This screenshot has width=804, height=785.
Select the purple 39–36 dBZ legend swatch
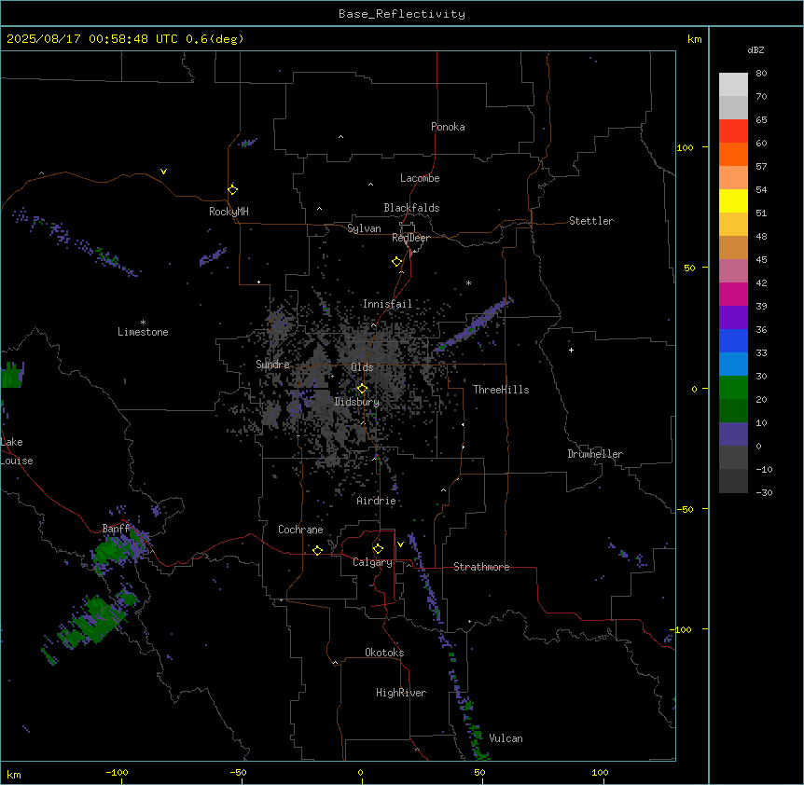[x=733, y=318]
